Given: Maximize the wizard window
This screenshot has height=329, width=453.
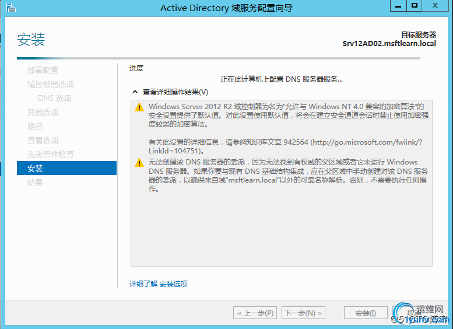Looking at the screenshot, I should (415, 6).
